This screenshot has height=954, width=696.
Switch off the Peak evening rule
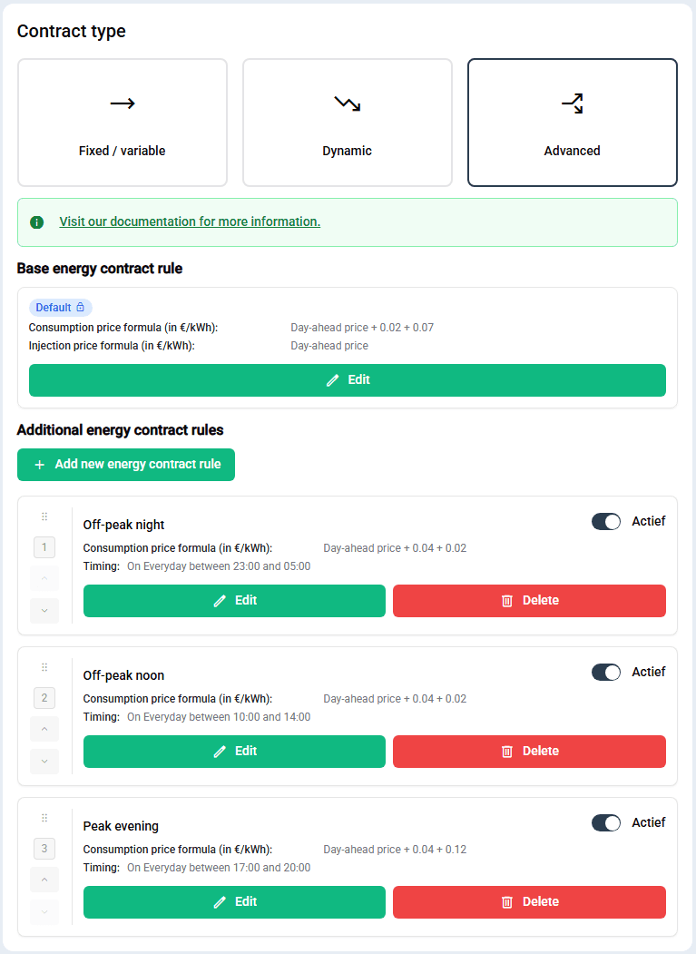(606, 822)
